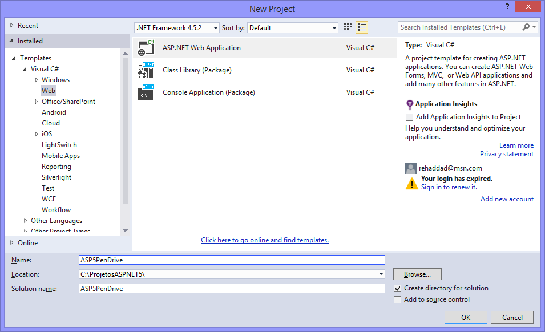
Task: Close the New Project dialog
Action: 528,6
